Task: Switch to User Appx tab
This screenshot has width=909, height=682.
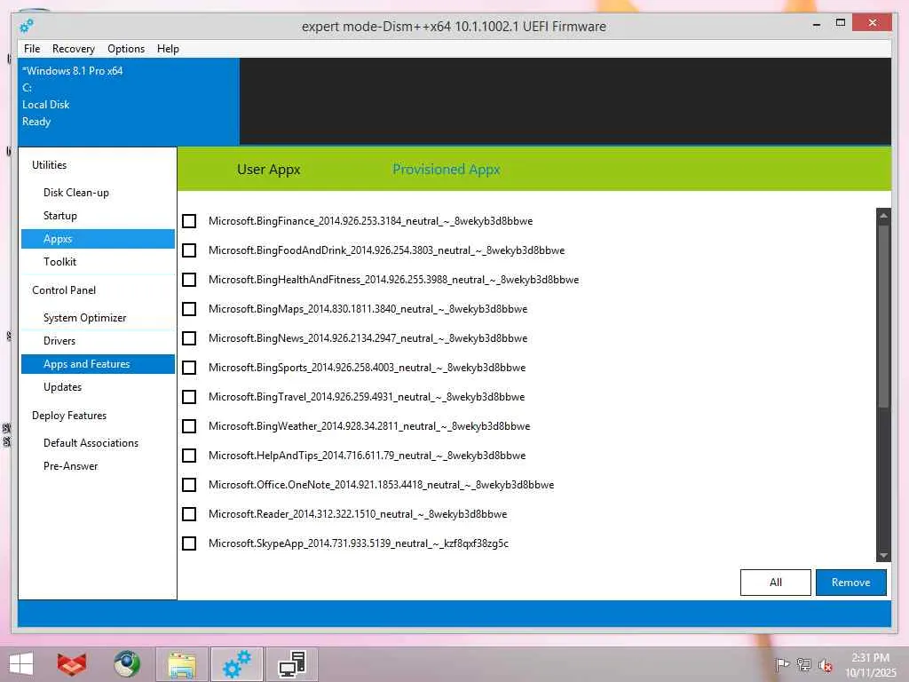Action: tap(269, 170)
